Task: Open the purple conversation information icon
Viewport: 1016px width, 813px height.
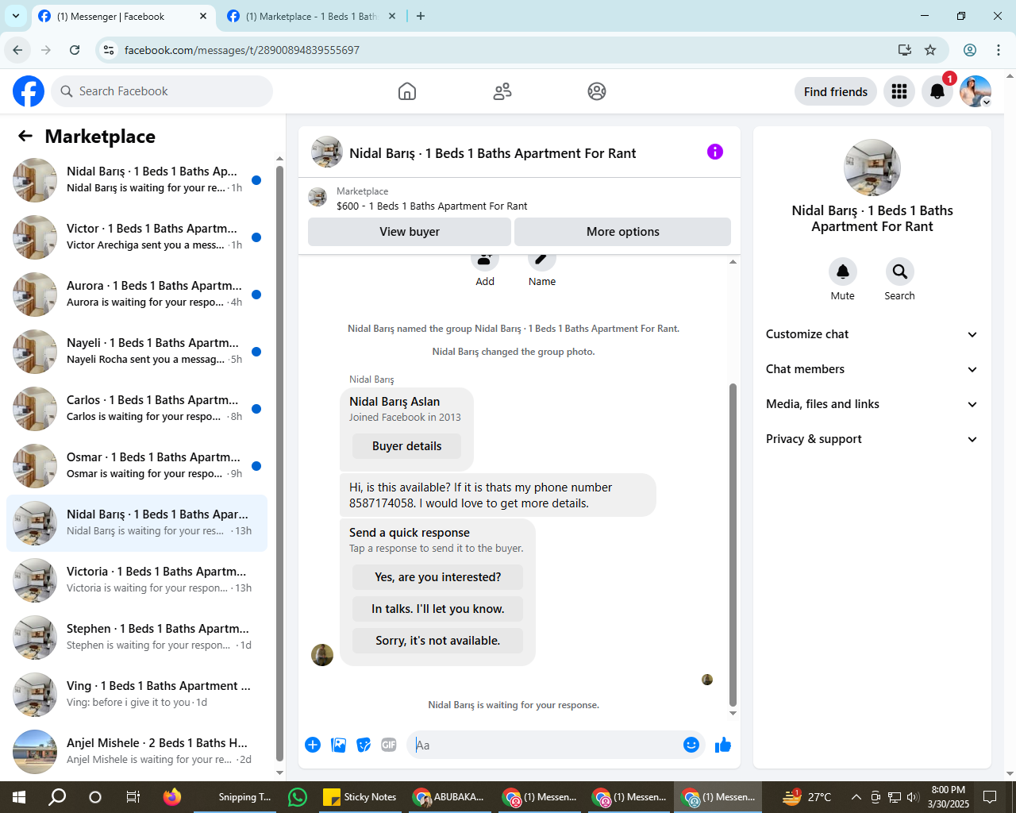Action: [715, 152]
